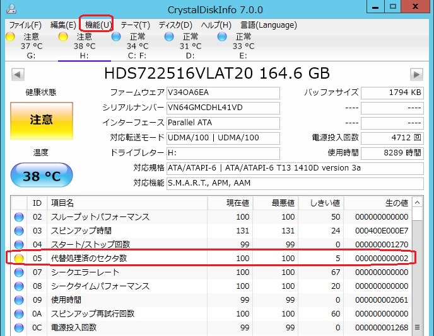Click the usage hours value 8289 時間

[x=392, y=154]
